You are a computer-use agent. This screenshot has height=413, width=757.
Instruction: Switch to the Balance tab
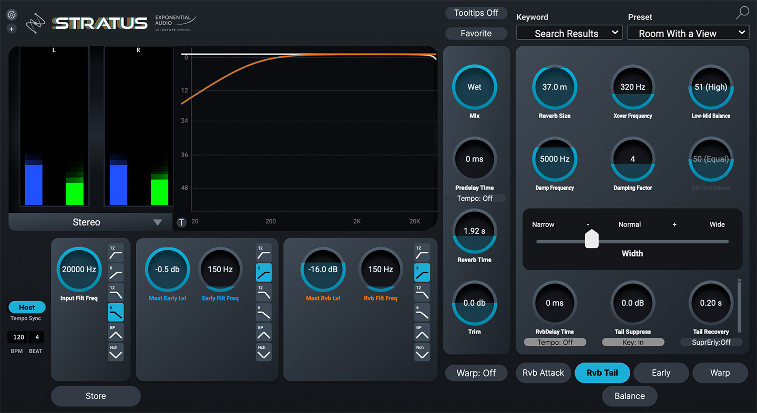pyautogui.click(x=630, y=396)
